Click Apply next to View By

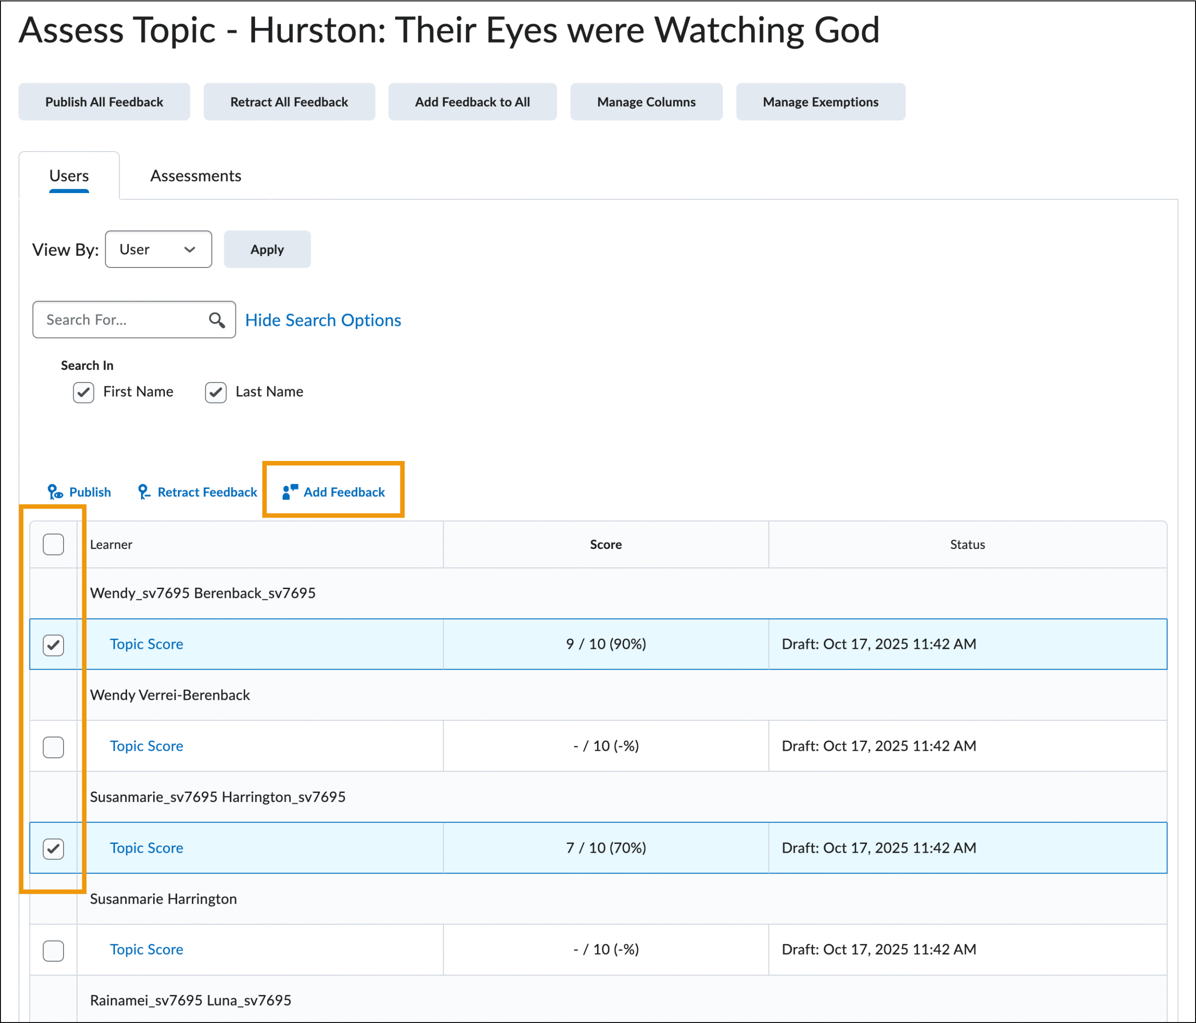[x=267, y=250]
